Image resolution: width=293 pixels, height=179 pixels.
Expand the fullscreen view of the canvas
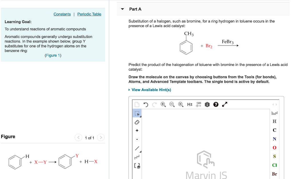tap(225, 104)
